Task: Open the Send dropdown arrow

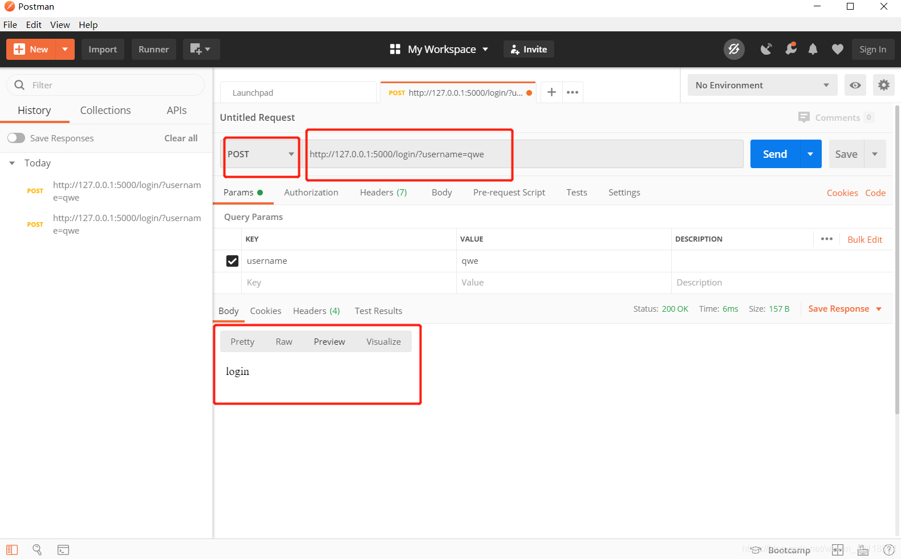Action: coord(810,154)
